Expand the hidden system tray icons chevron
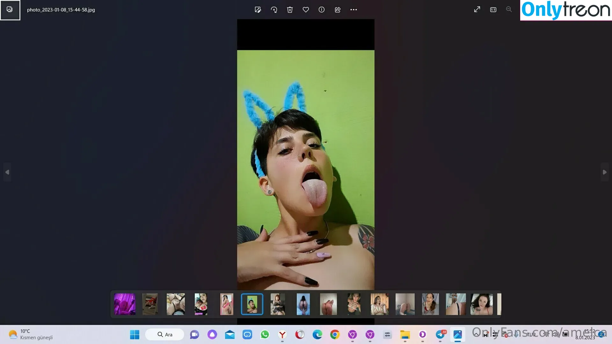This screenshot has width=612, height=344. 476,334
